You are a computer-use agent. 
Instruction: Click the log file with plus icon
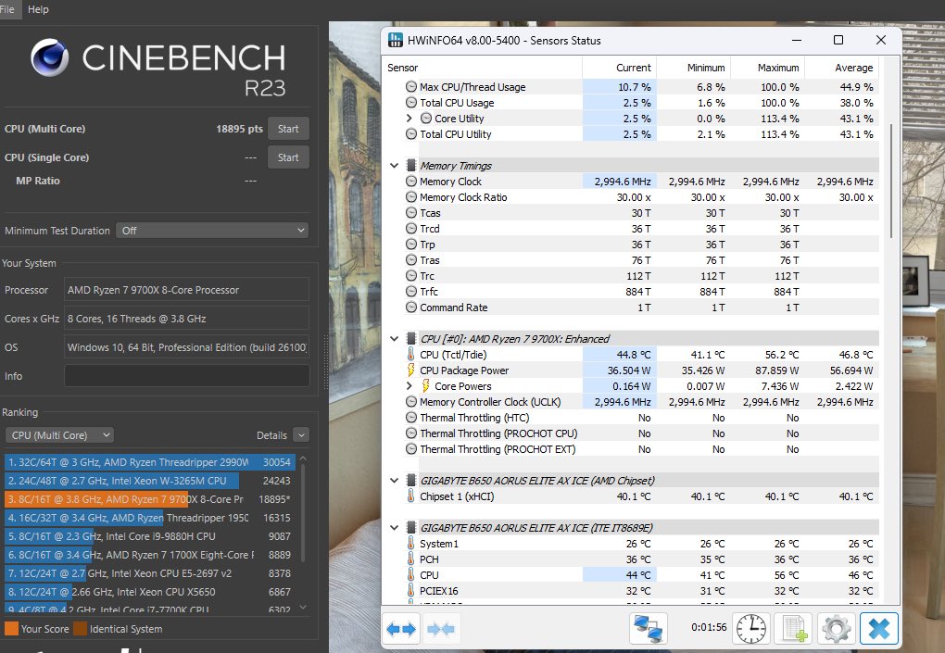point(794,629)
